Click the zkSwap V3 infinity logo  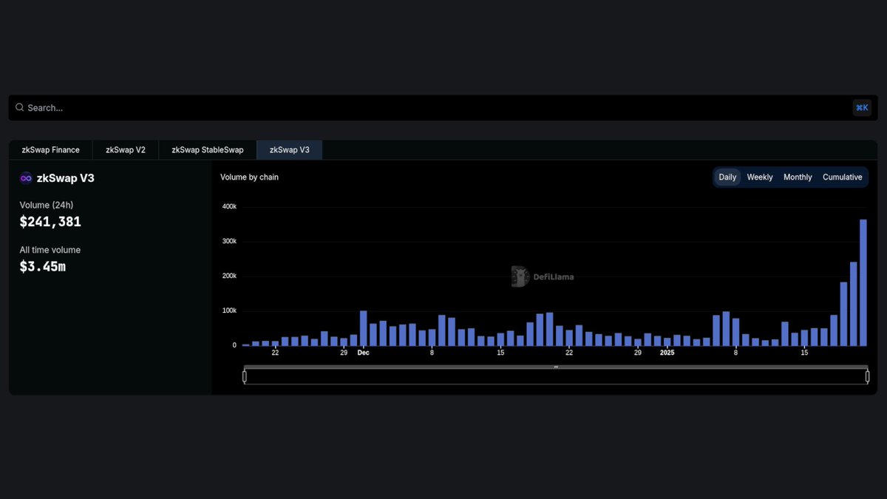[x=26, y=178]
